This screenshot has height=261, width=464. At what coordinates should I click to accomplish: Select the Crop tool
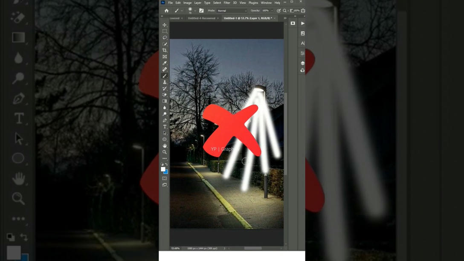pyautogui.click(x=164, y=50)
